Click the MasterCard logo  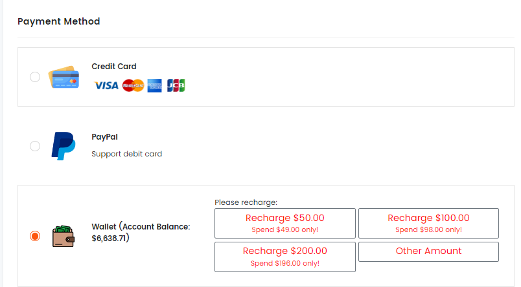point(133,85)
